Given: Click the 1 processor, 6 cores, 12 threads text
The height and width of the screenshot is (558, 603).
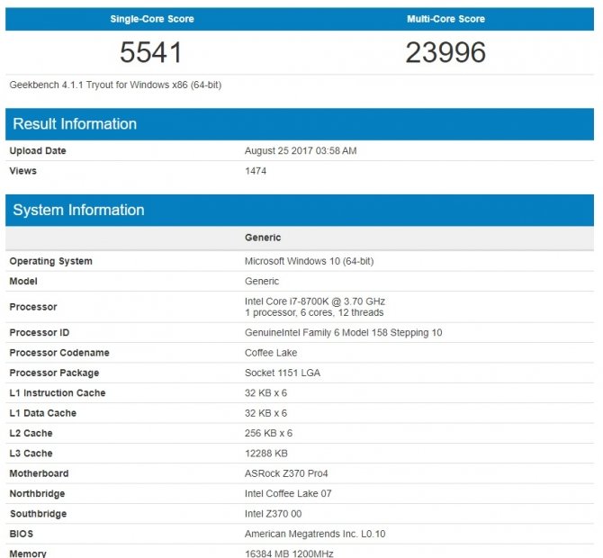Looking at the screenshot, I should (x=314, y=312).
